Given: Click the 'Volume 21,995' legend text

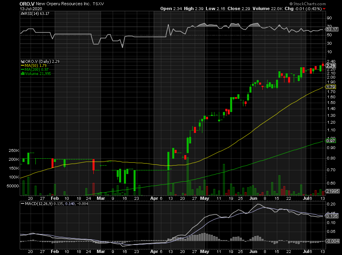Looking at the screenshot, I should click(38, 74).
